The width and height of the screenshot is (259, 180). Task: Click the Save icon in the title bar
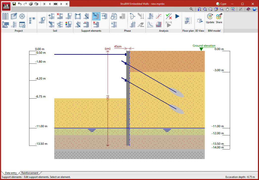point(14,4)
